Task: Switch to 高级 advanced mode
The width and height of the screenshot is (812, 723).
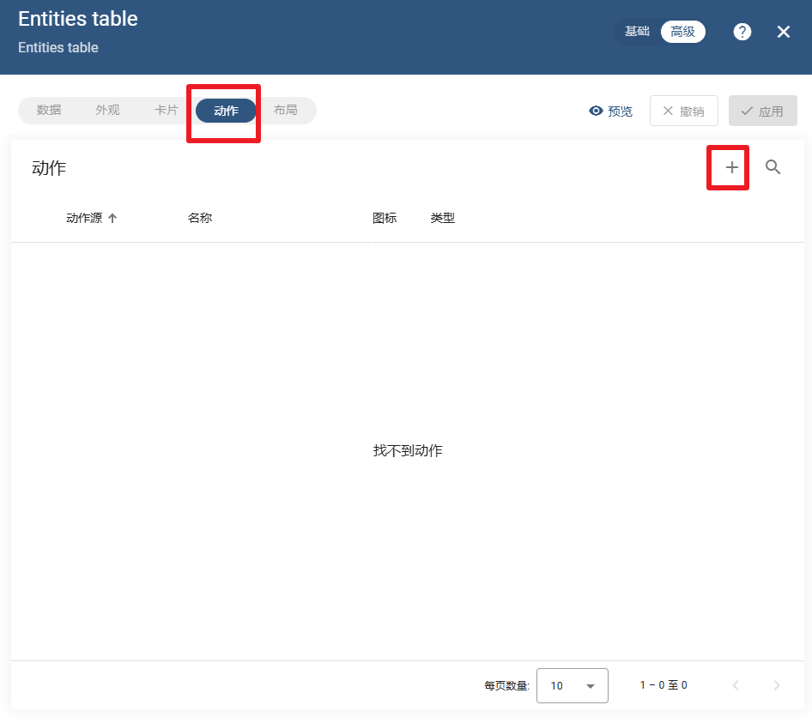Action: pos(682,32)
